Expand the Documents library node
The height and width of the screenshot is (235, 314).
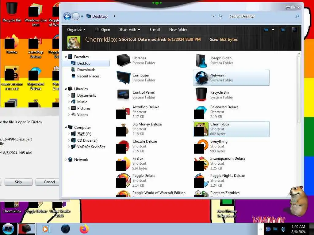click(x=69, y=95)
